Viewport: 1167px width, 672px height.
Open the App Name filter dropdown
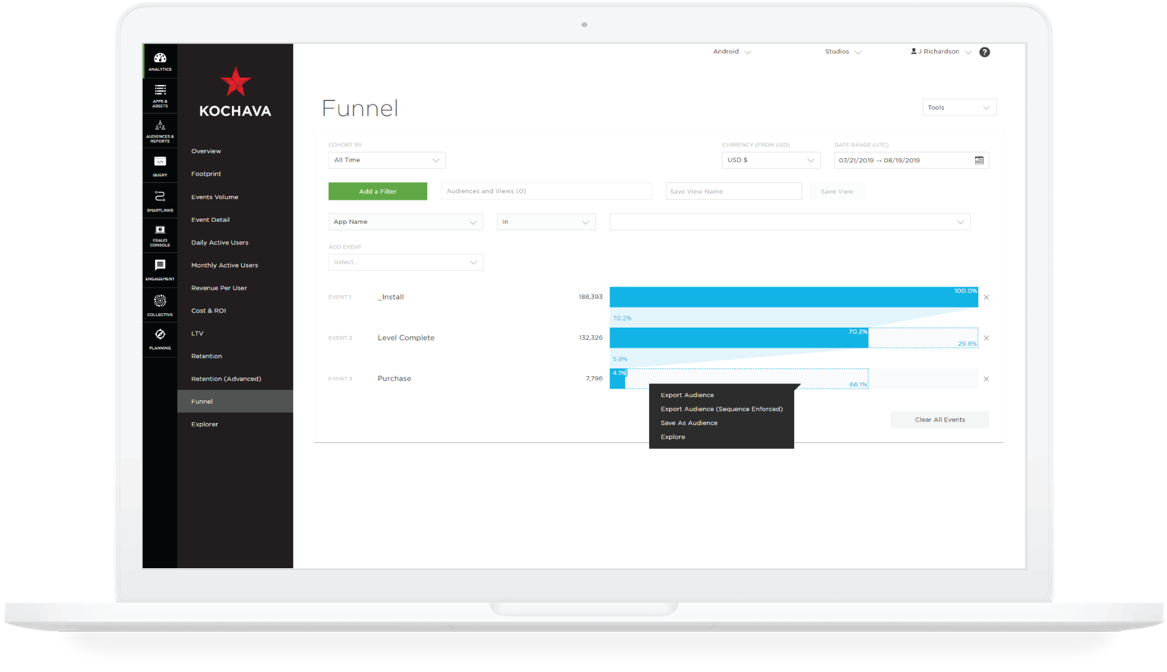pyautogui.click(x=406, y=222)
